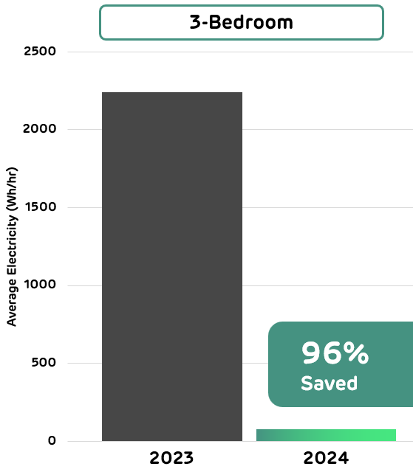Click the 1000 y-axis tick label
Viewport: 413px width, 472px height.
click(x=40, y=284)
